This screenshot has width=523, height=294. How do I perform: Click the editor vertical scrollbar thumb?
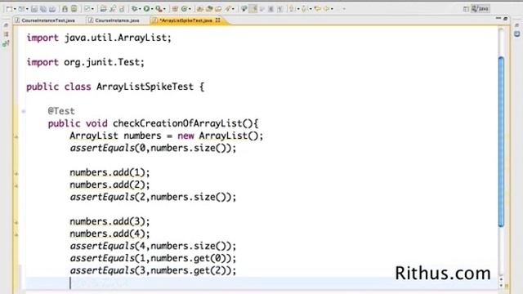point(501,141)
